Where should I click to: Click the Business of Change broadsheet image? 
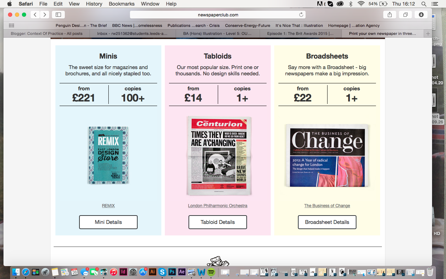click(x=327, y=156)
